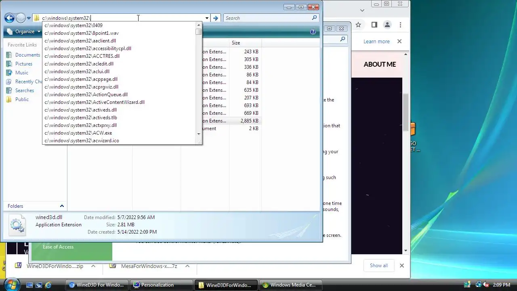
Task: Open Recently Changed in Favorite Links
Action: [x=24, y=82]
